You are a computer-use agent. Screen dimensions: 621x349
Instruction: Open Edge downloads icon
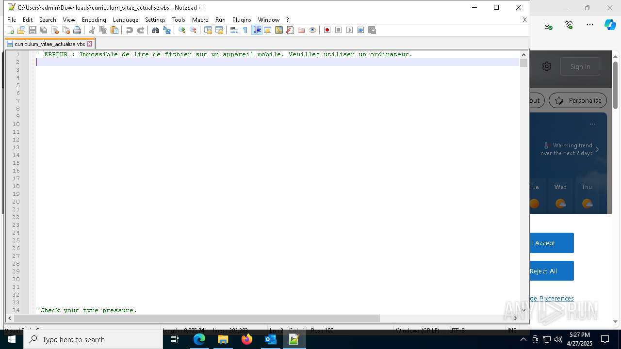click(548, 25)
